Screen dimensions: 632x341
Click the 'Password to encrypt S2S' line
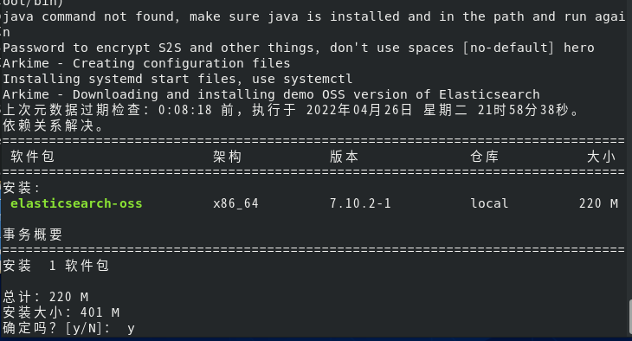point(299,48)
